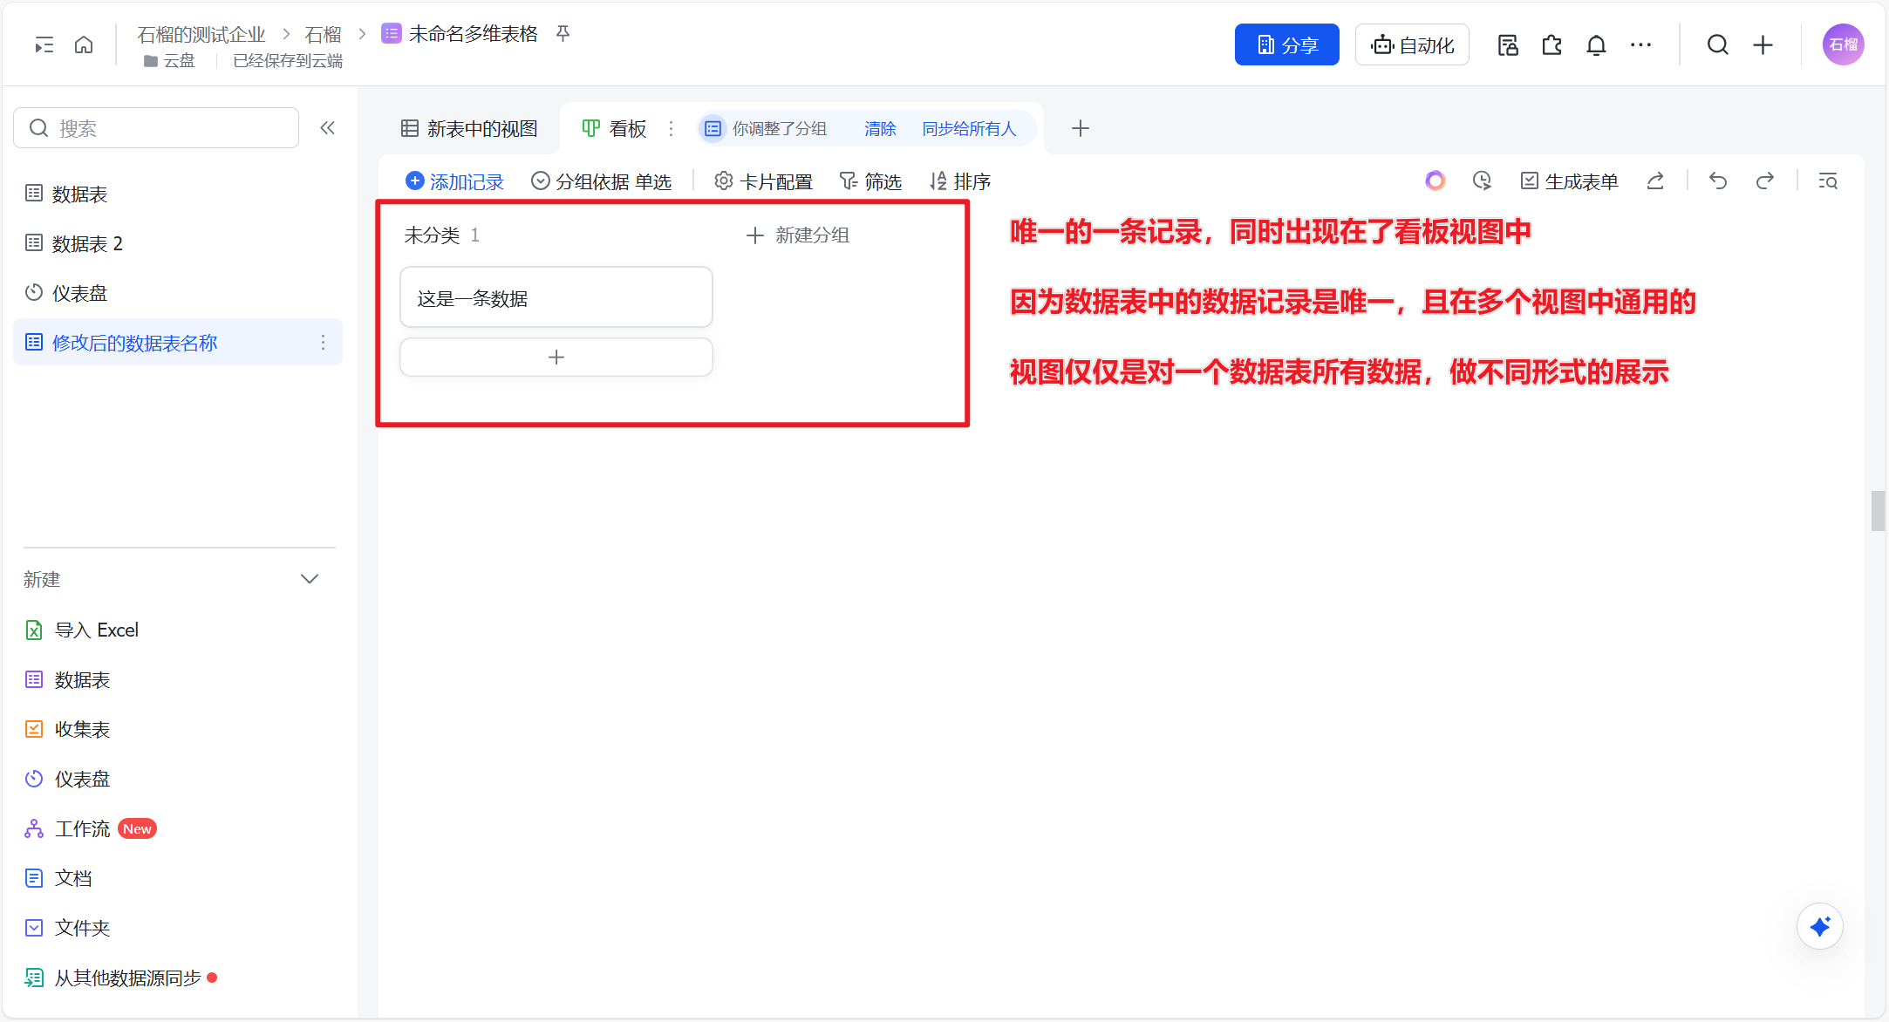
Task: Open the plugin puzzle-piece icon
Action: [x=1551, y=44]
